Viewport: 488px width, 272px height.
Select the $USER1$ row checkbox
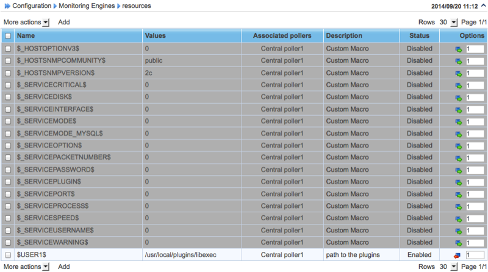pos(8,254)
